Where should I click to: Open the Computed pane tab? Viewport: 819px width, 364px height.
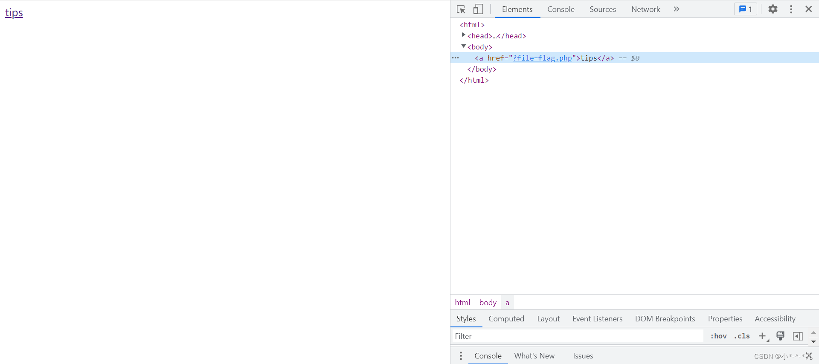pos(506,319)
